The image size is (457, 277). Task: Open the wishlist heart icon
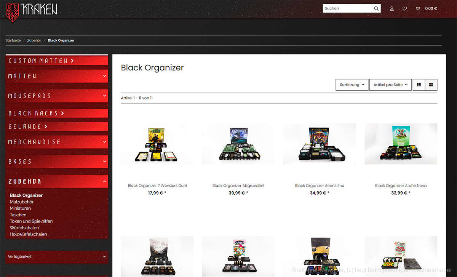[x=404, y=8]
